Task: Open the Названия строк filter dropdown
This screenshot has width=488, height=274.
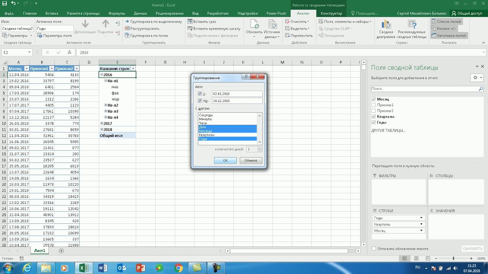Action: [133, 68]
